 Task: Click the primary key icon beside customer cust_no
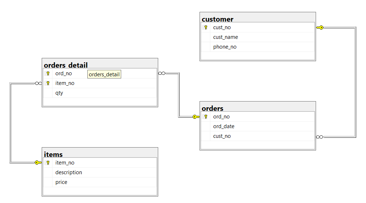(206, 27)
